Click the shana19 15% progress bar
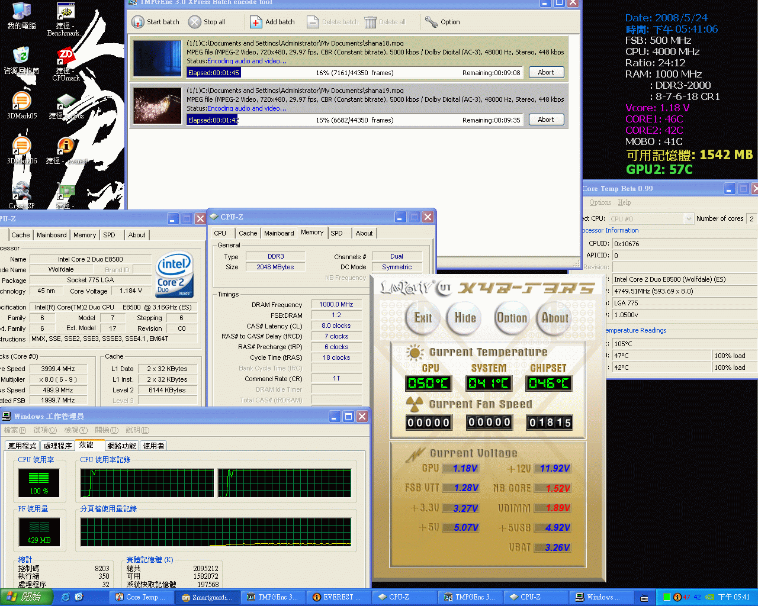 point(355,120)
